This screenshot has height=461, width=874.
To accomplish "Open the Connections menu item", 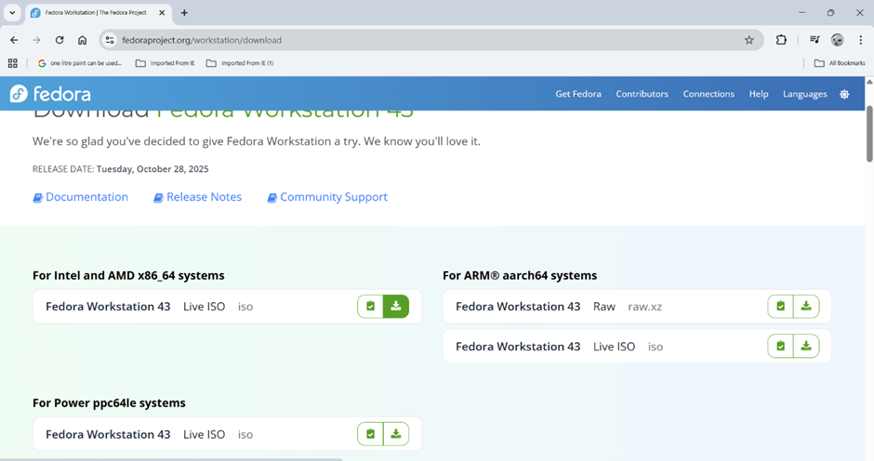I will click(x=708, y=94).
